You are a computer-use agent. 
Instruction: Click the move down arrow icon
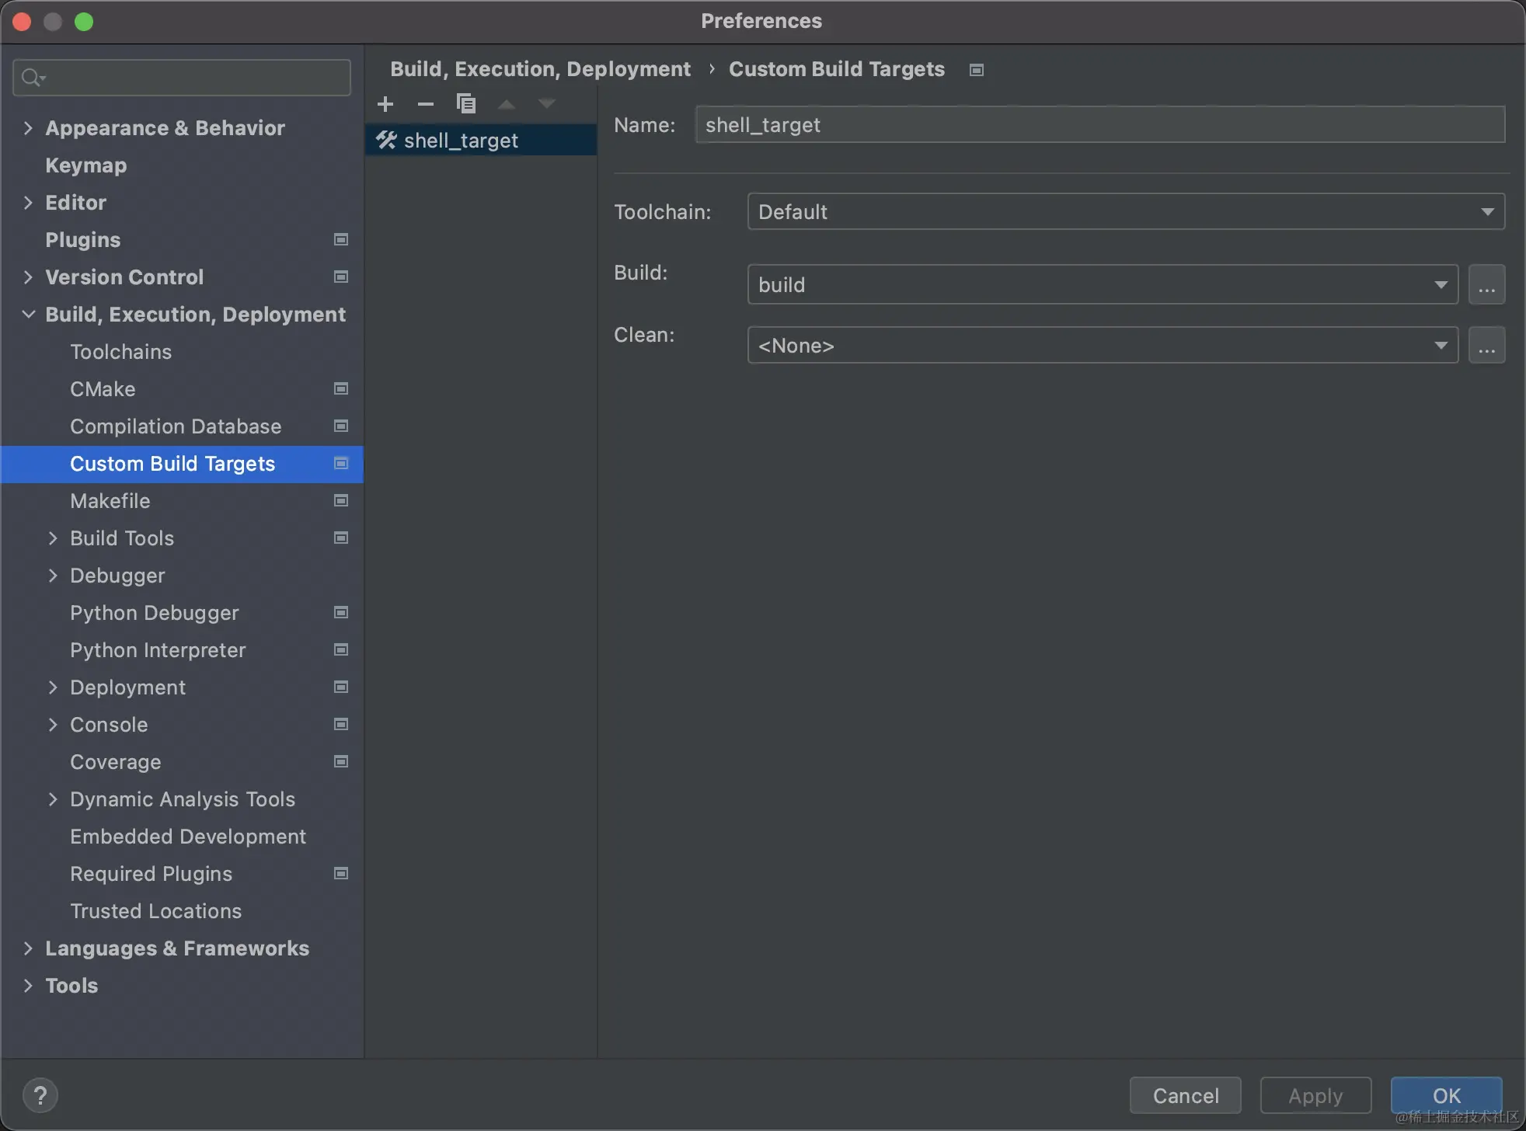(x=547, y=104)
